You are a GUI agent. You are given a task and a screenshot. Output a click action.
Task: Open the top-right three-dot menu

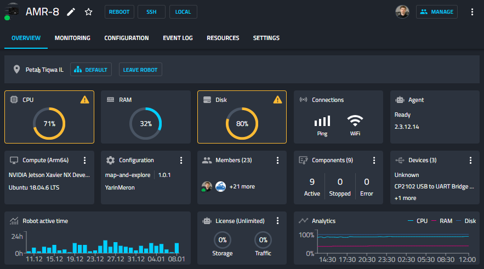coord(472,12)
